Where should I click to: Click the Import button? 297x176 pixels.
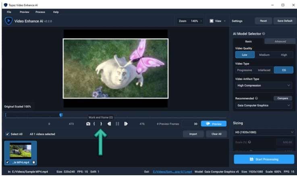click(193, 134)
